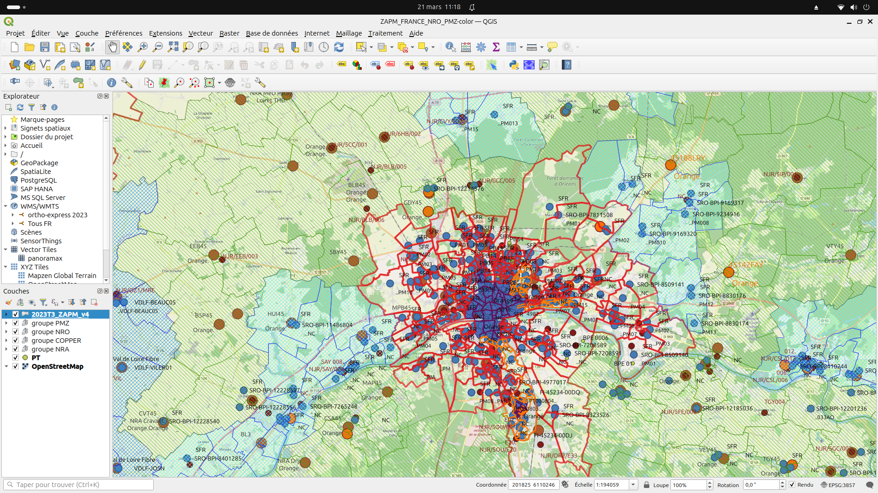This screenshot has width=878, height=493.
Task: Click the Coordonnée value field
Action: [x=533, y=485]
